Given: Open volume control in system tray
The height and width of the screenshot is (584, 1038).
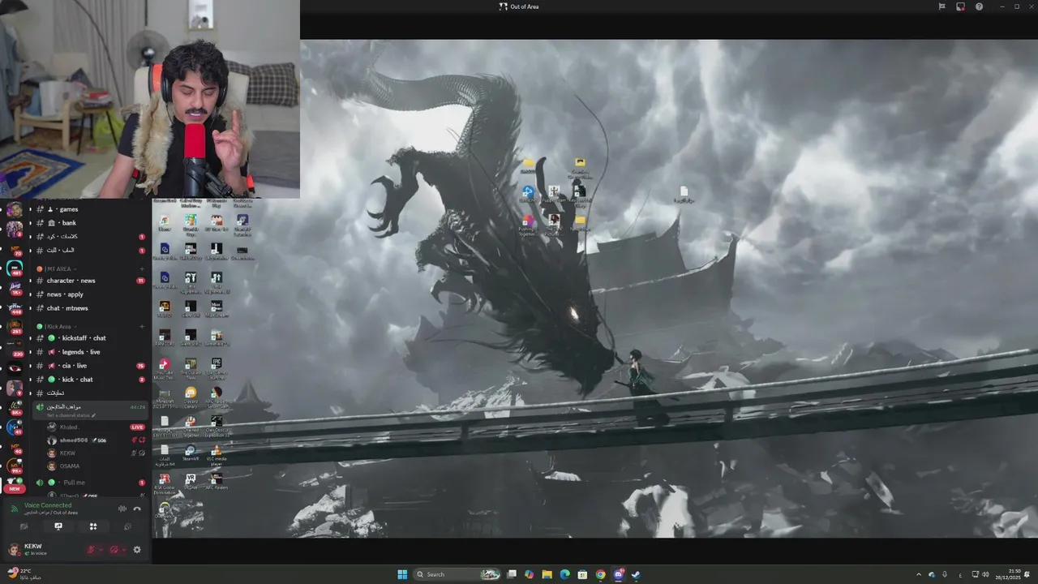Looking at the screenshot, I should [986, 574].
